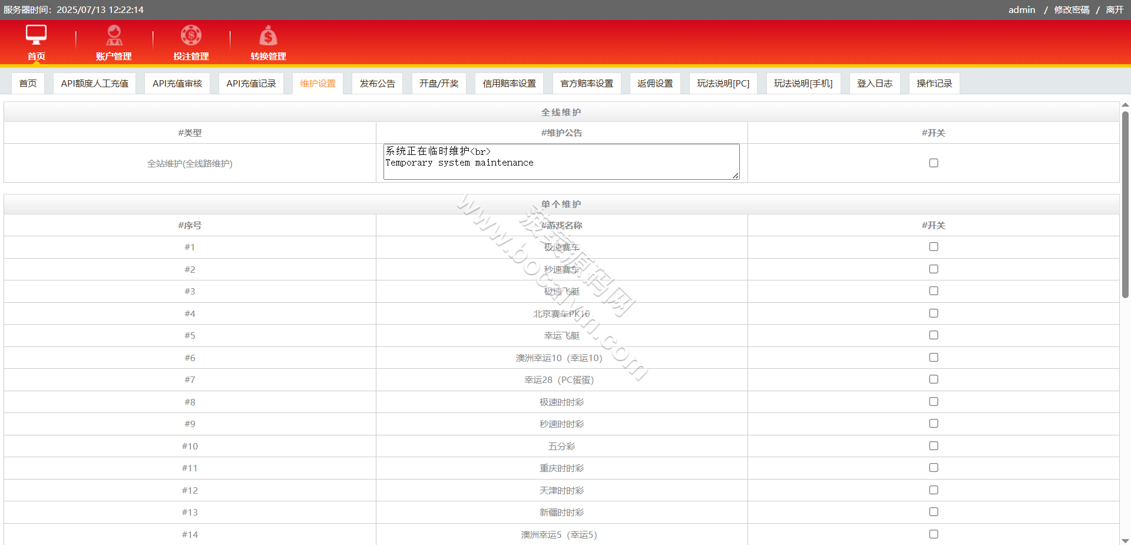
Task: Open the 转换管理 money bag icon
Action: [268, 35]
